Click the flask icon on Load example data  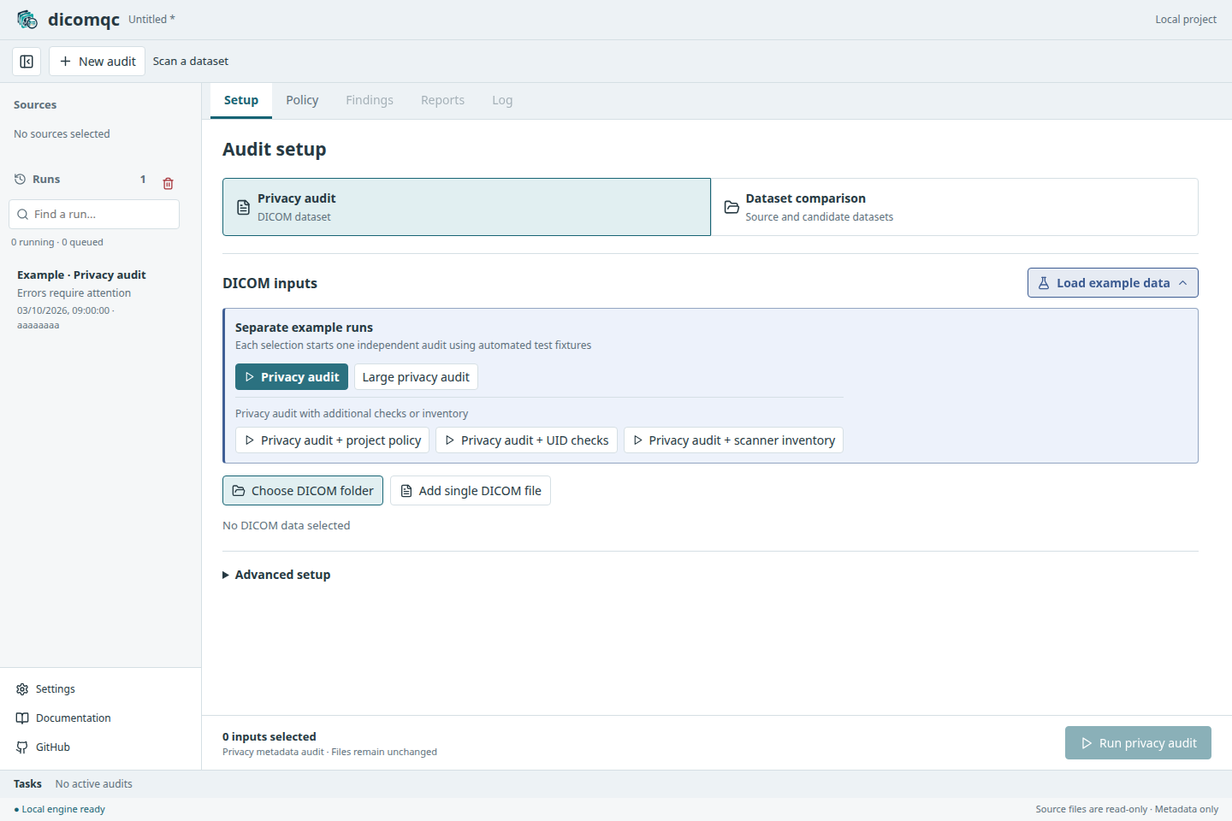pos(1044,283)
